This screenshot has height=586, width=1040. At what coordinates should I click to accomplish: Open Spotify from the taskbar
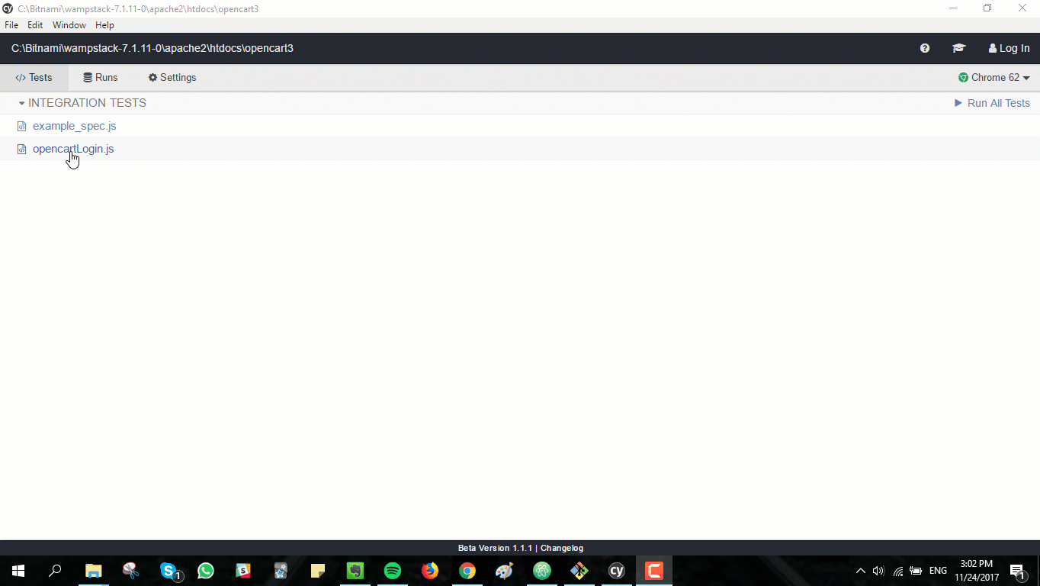(x=393, y=571)
